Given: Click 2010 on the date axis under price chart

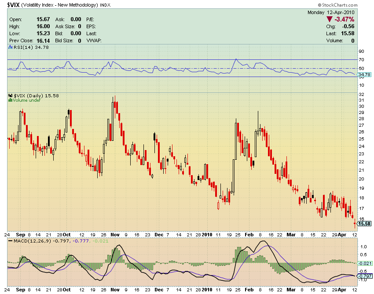Looking at the screenshot, I should coord(207,235).
